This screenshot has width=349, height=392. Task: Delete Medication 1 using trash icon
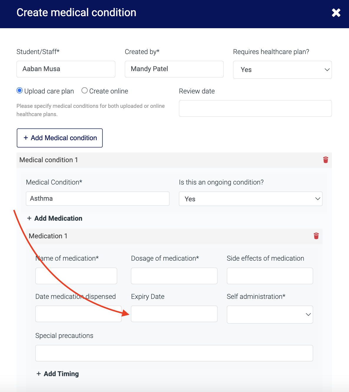pyautogui.click(x=316, y=236)
